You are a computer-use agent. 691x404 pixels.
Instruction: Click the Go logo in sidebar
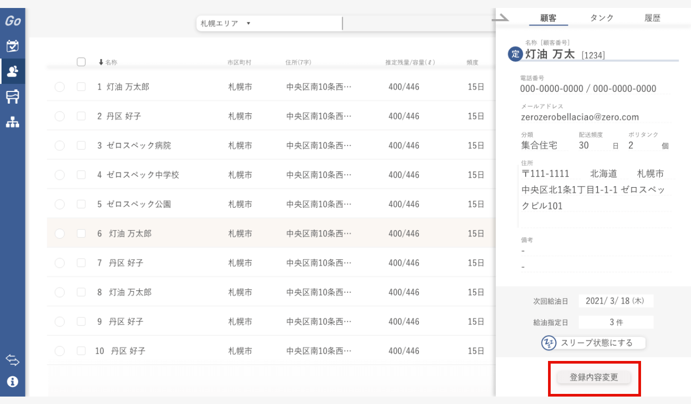13,21
